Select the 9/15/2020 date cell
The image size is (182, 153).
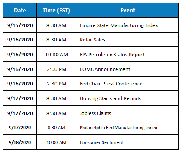click(x=20, y=25)
